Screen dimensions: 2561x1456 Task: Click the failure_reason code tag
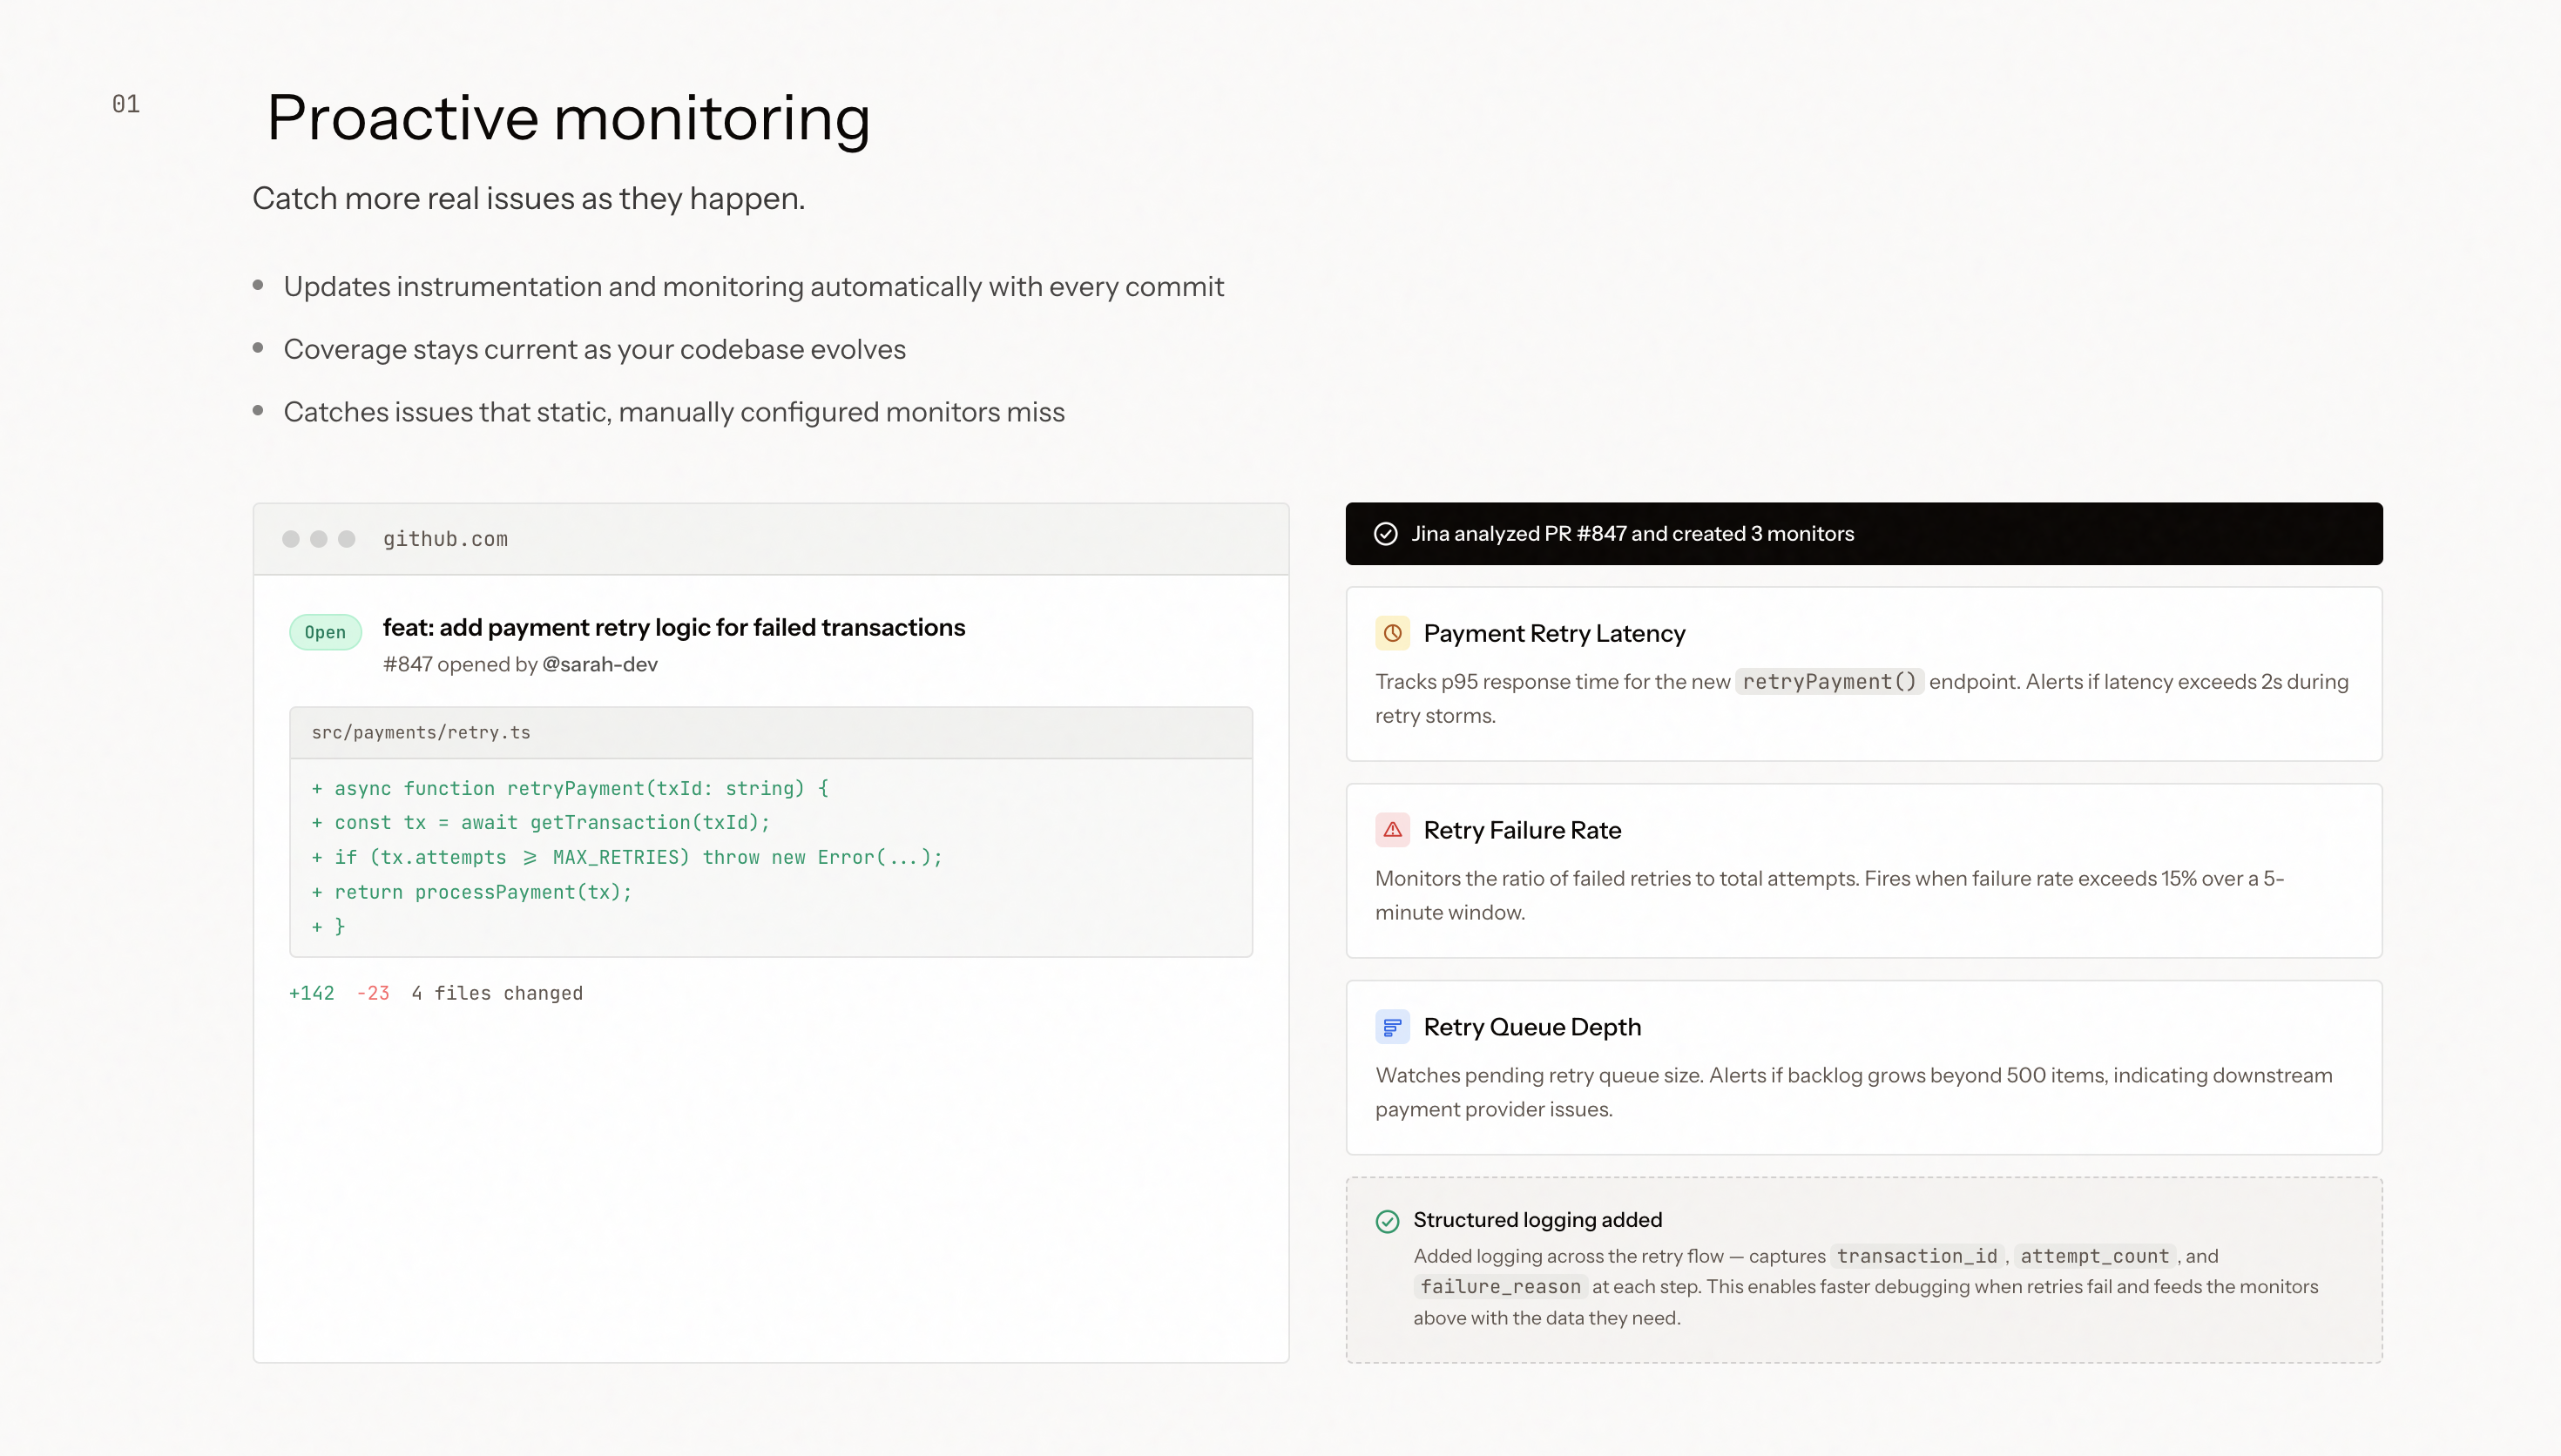coord(1500,1287)
